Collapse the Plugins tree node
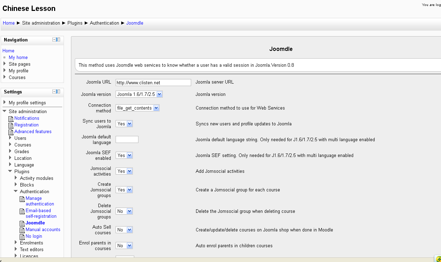 [11, 171]
